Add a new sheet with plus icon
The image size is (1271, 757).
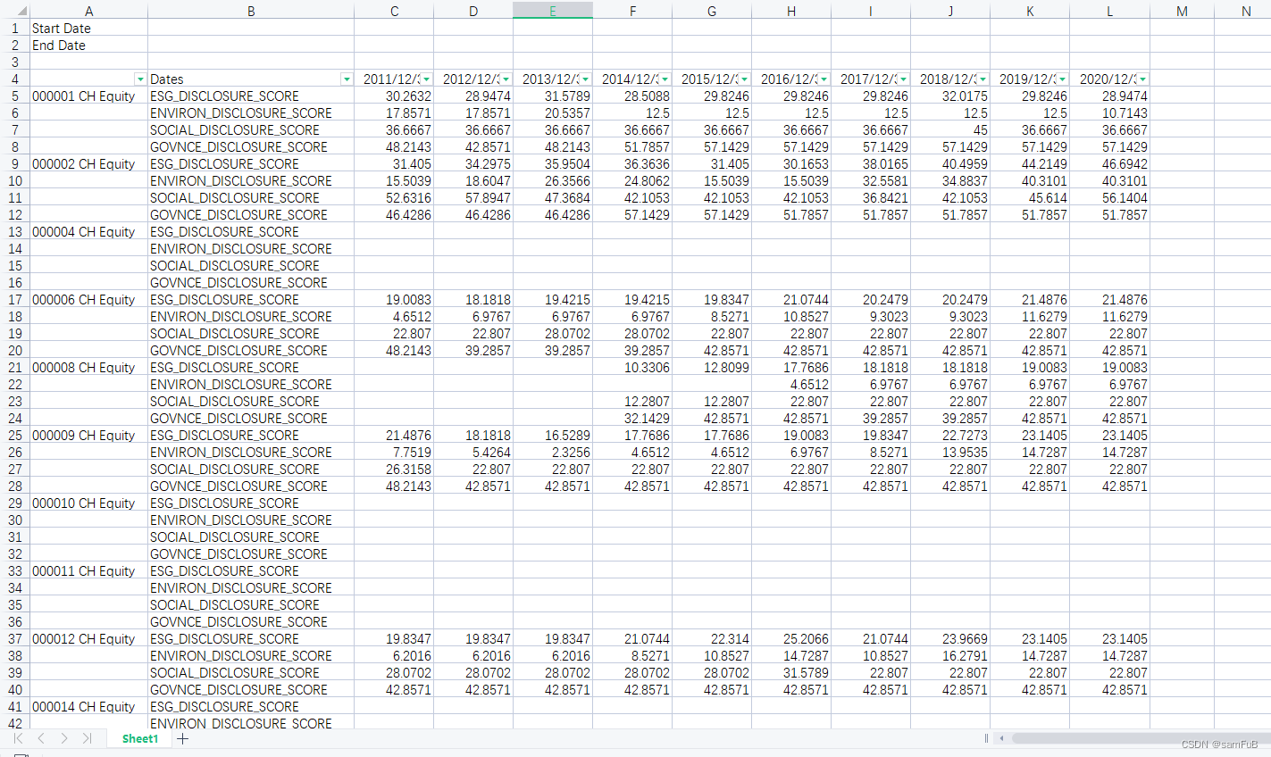click(x=182, y=738)
